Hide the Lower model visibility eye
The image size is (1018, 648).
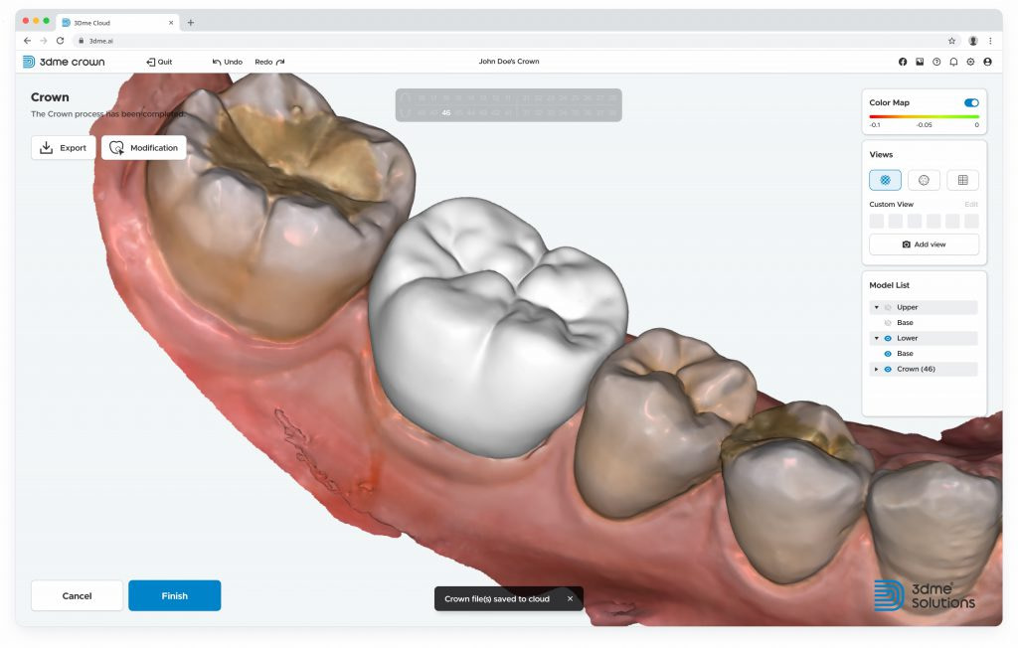[x=888, y=337]
